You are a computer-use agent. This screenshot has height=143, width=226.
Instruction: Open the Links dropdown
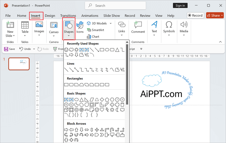coord(122,29)
